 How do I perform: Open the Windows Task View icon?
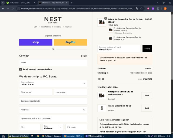tap(4, 136)
